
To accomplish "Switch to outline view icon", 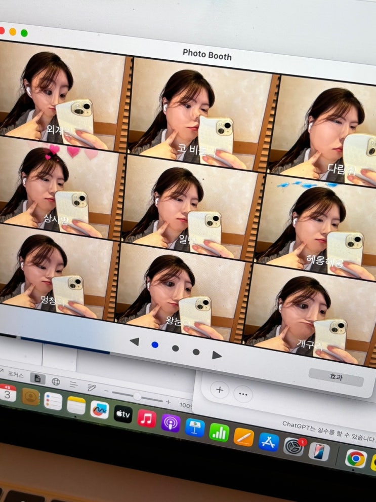I will pos(73,384).
